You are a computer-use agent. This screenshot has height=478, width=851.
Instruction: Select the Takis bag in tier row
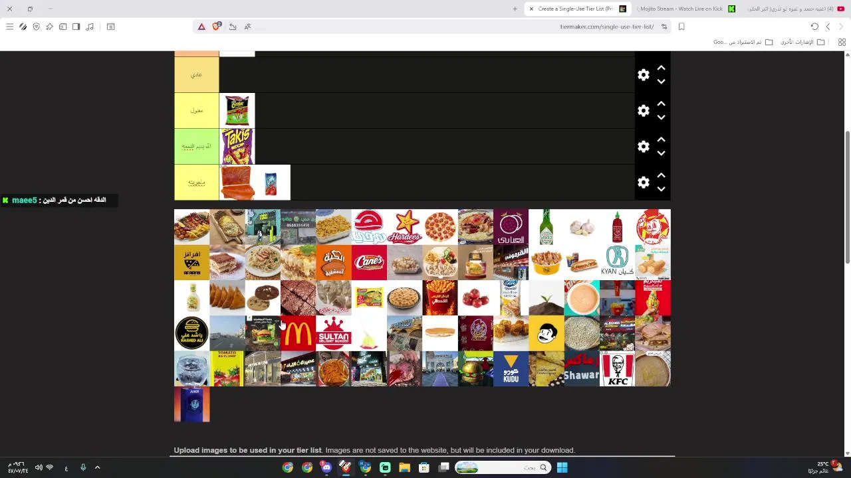[x=237, y=147]
